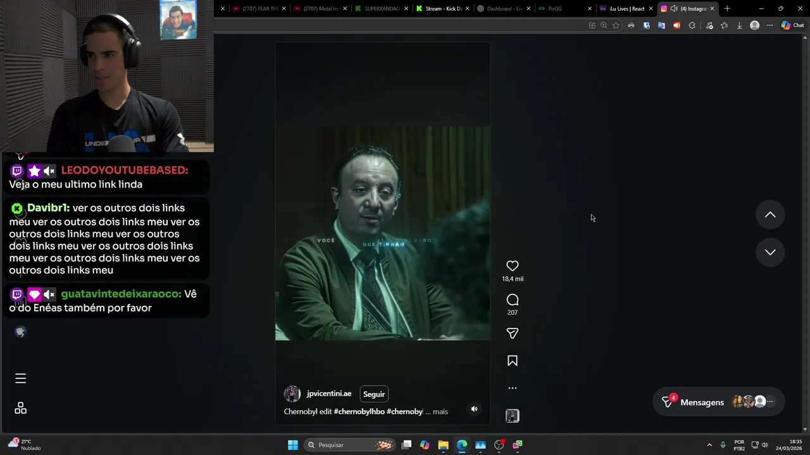Open browser Settings and more menu
Image resolution: width=810 pixels, height=455 pixels.
coord(769,25)
